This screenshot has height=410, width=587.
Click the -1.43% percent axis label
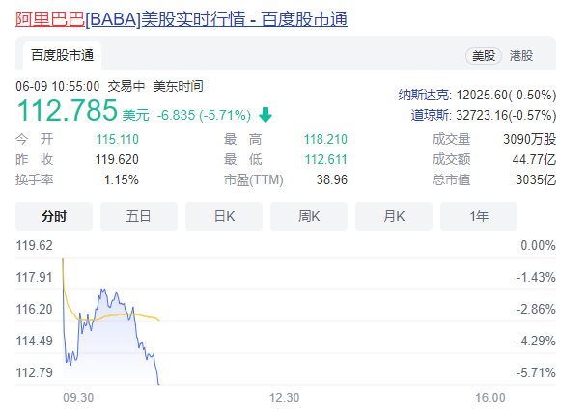(x=536, y=277)
